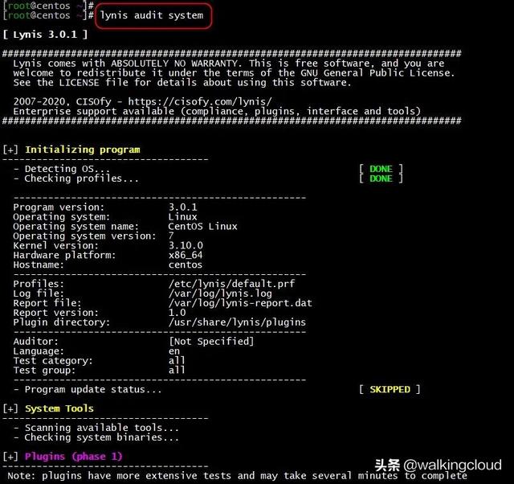Click the 'Plugins (phase 1)' heading
This screenshot has height=484, width=514.
pyautogui.click(x=74, y=457)
